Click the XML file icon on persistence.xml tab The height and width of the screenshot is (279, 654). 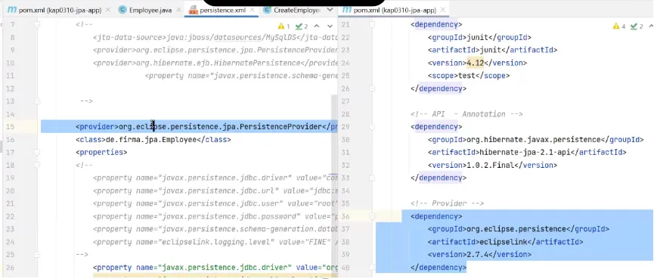(193, 11)
